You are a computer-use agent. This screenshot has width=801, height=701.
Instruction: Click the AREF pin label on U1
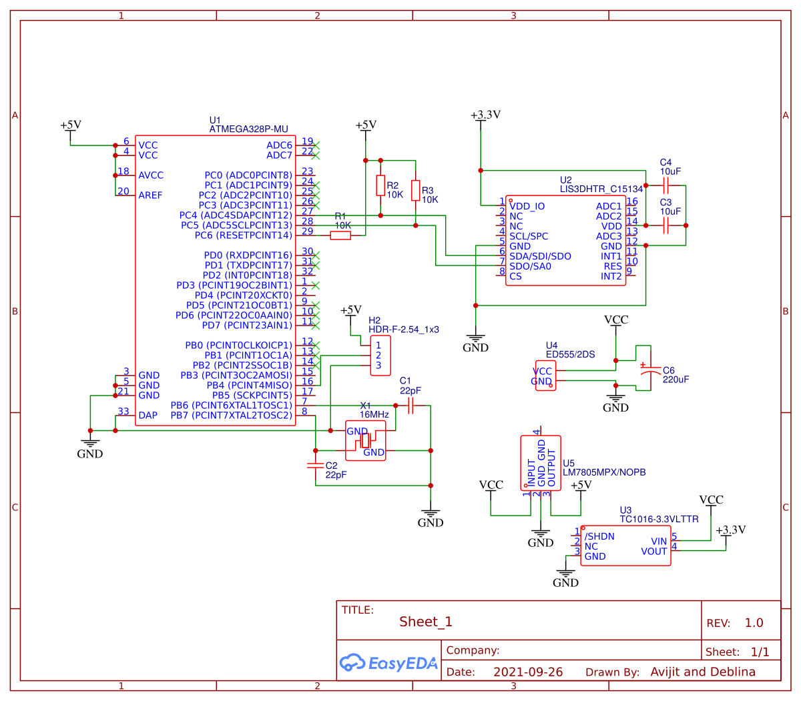coord(150,195)
